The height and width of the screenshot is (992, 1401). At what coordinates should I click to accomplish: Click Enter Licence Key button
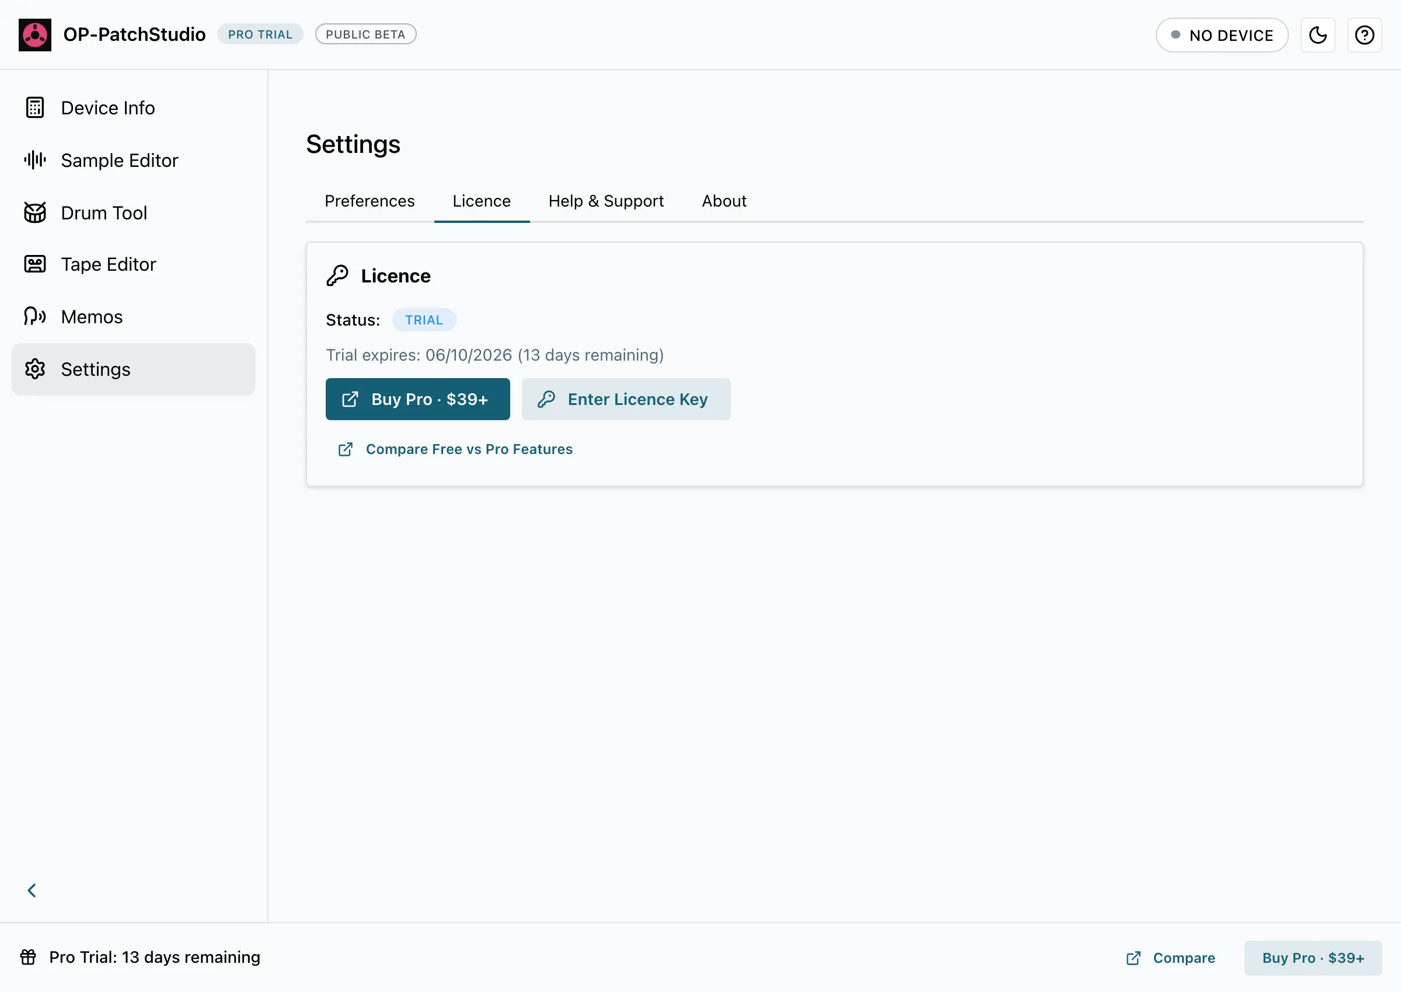pyautogui.click(x=626, y=399)
